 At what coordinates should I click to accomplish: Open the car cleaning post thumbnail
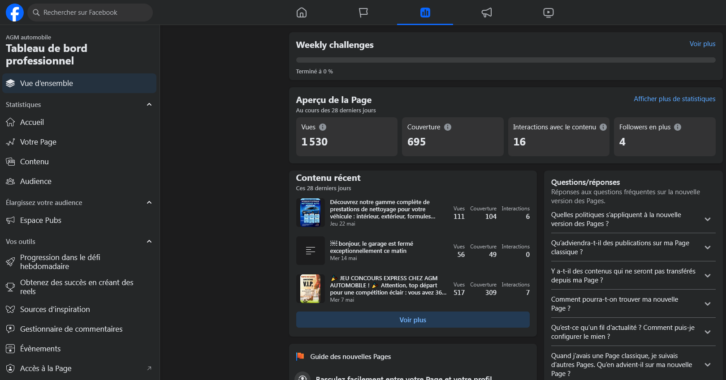(x=310, y=212)
